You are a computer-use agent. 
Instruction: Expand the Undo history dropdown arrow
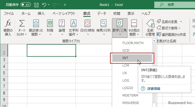click(x=49, y=5)
